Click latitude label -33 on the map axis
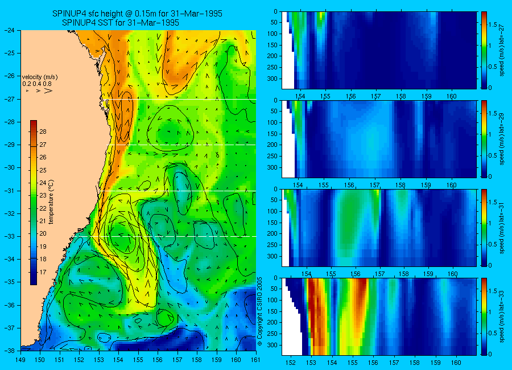The image size is (512, 370). [x=9, y=236]
